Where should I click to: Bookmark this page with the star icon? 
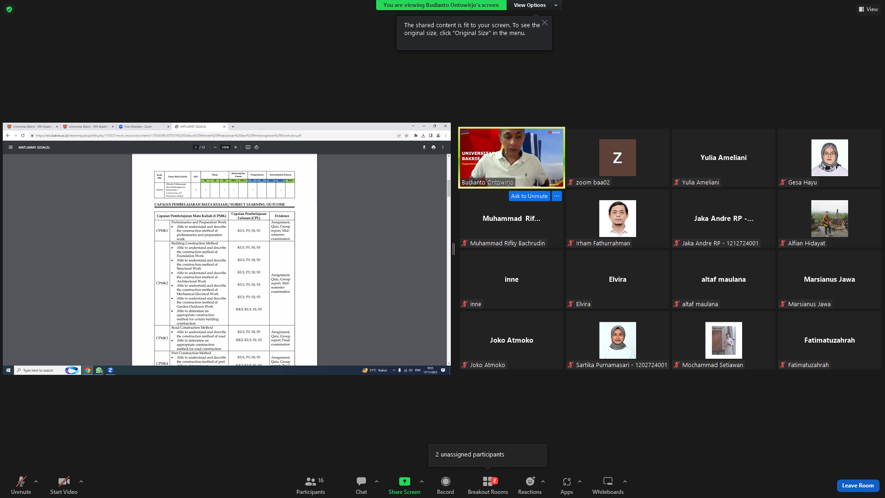tap(407, 136)
